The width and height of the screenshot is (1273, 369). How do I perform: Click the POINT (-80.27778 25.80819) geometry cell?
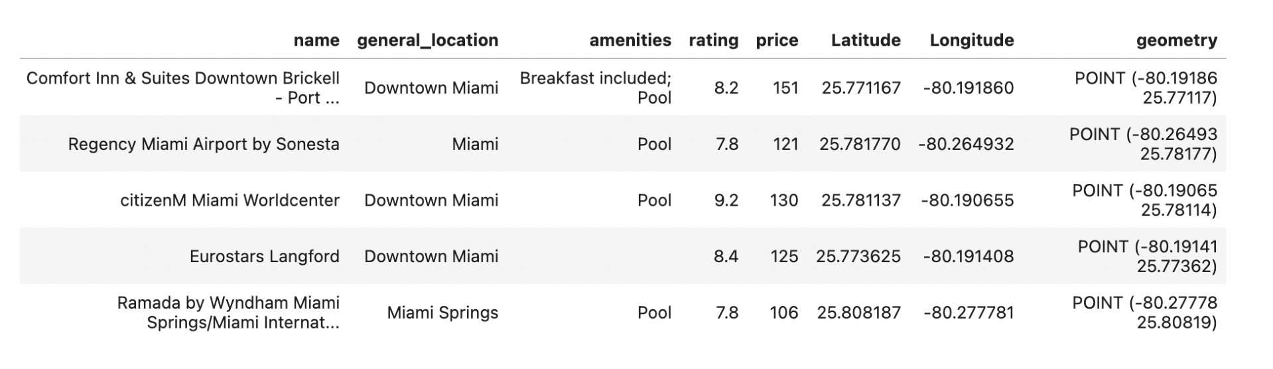tap(1144, 313)
